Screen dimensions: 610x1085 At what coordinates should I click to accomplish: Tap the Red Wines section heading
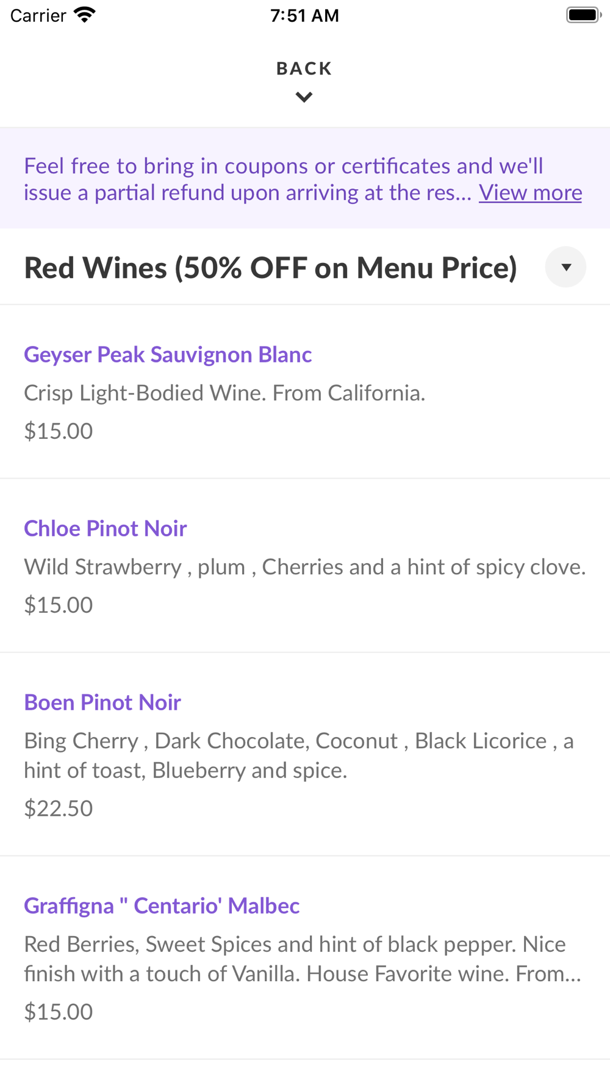[270, 268]
